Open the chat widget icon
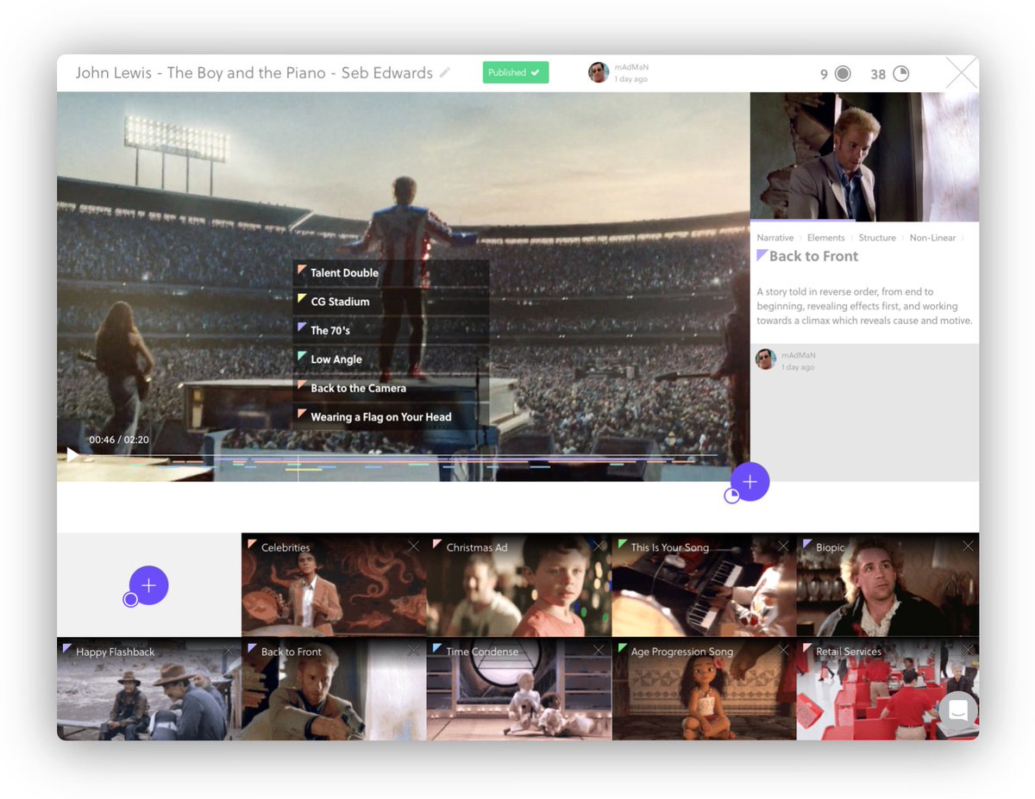Screen dimensions: 1035x799 click(x=958, y=711)
